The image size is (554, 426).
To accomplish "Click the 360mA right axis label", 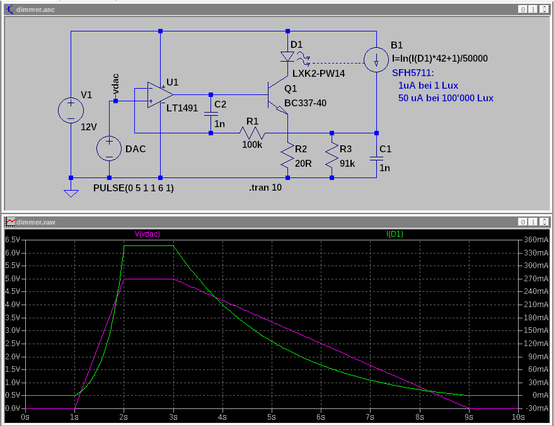I will point(536,240).
